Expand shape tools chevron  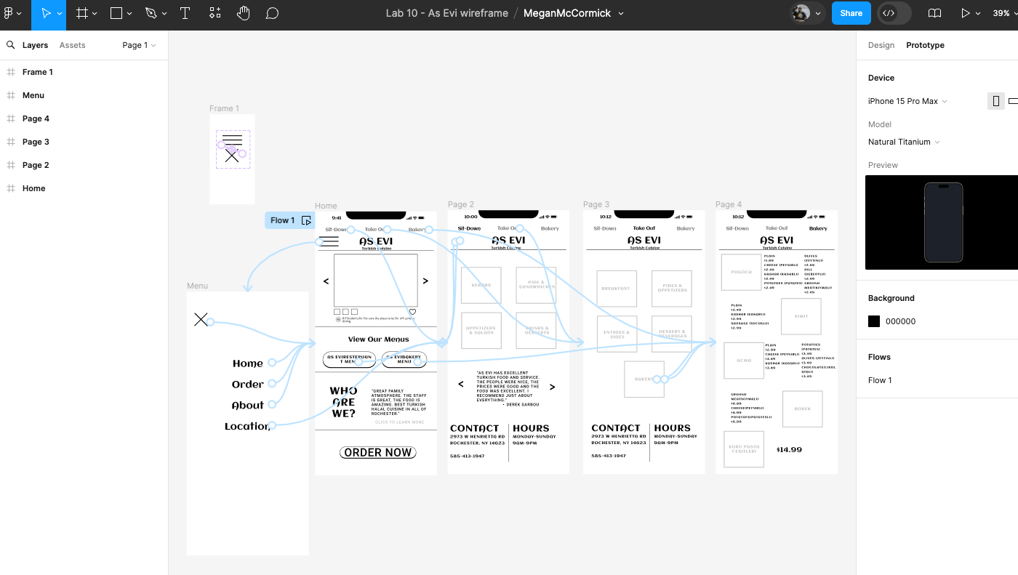[x=129, y=14]
